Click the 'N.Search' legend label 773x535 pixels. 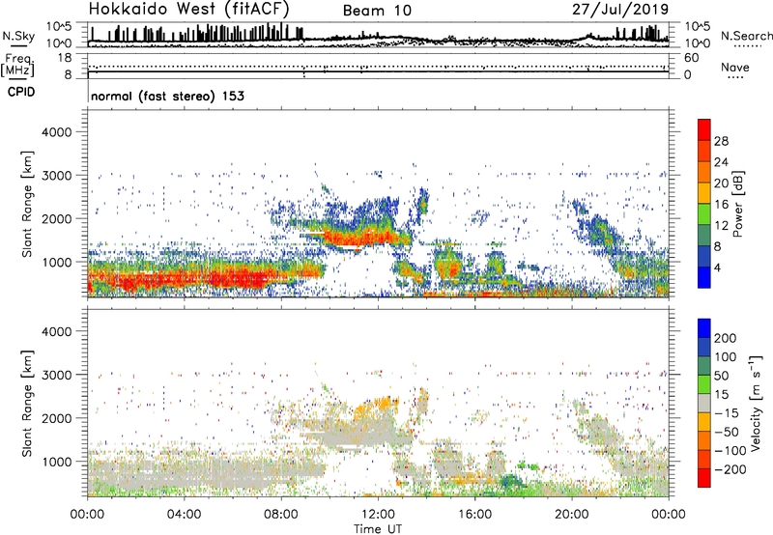pos(746,36)
